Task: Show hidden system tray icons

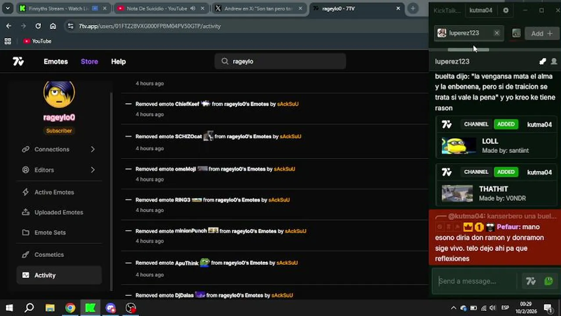Action: point(453,308)
